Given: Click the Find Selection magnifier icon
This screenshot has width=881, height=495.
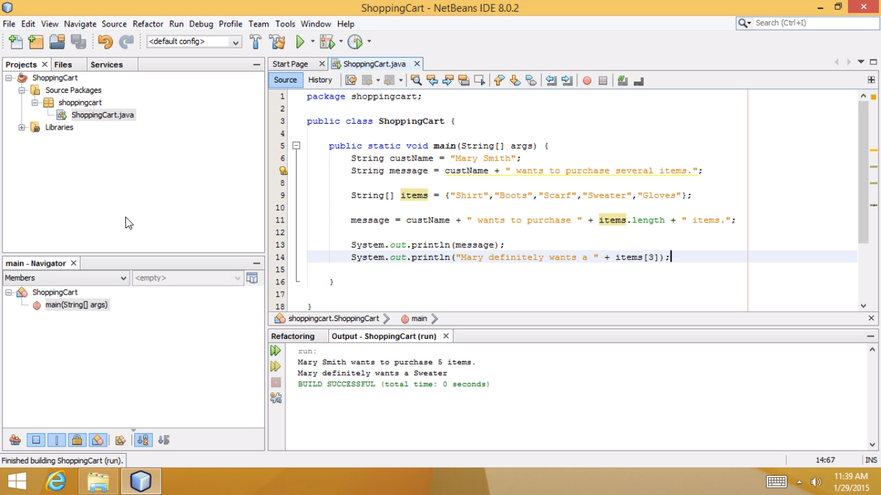Looking at the screenshot, I should pyautogui.click(x=416, y=81).
